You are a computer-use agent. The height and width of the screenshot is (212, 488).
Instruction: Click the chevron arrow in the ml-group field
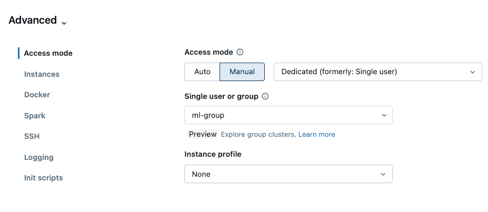point(383,115)
